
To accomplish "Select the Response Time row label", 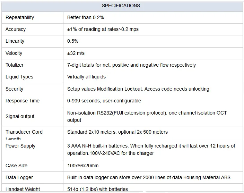I will click(x=23, y=101).
